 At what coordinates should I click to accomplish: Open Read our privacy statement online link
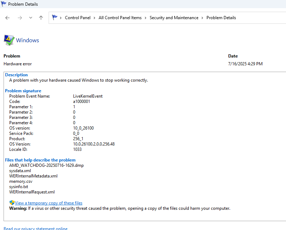[35, 229]
